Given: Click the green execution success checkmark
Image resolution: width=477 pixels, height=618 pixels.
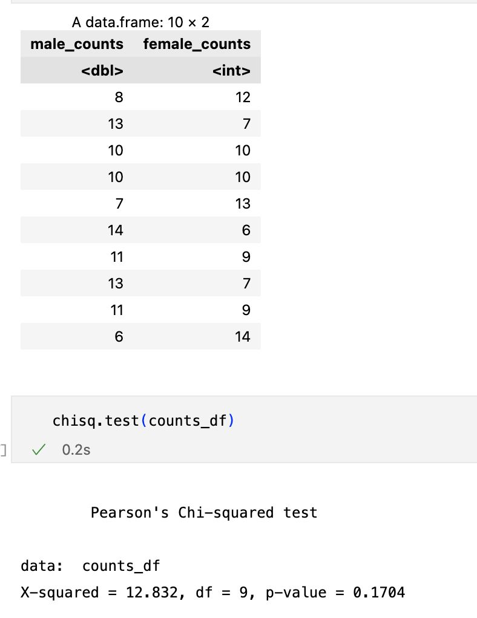Looking at the screenshot, I should [39, 449].
